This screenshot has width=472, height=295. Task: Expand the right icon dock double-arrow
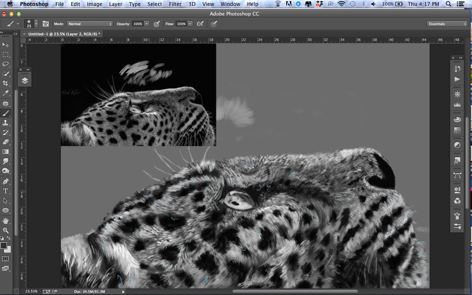(461, 58)
